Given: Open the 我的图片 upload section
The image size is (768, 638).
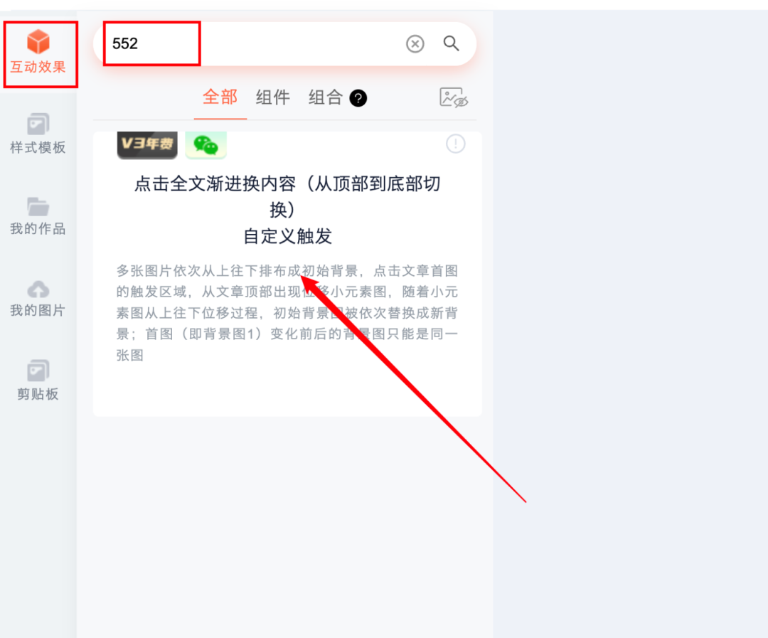Looking at the screenshot, I should [x=38, y=299].
